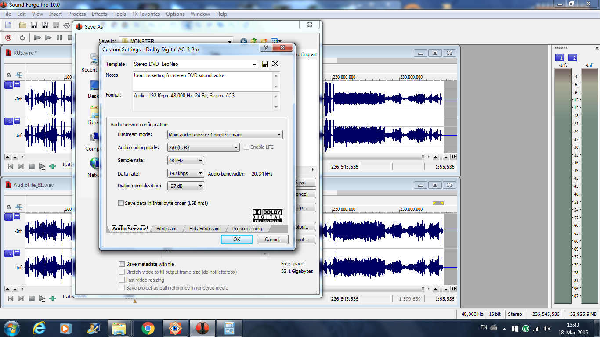The height and width of the screenshot is (337, 600).
Task: Open the FX Favorites menu
Action: point(146,14)
